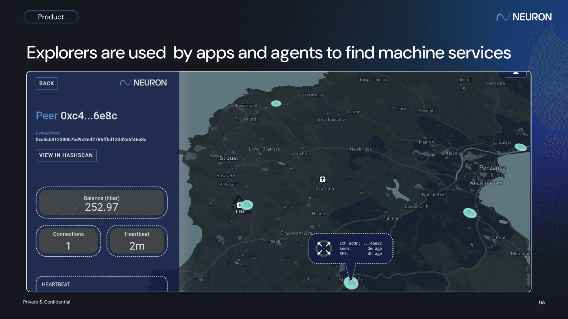The image size is (568, 319).
Task: Click the BACK button in sidebar
Action: [46, 83]
